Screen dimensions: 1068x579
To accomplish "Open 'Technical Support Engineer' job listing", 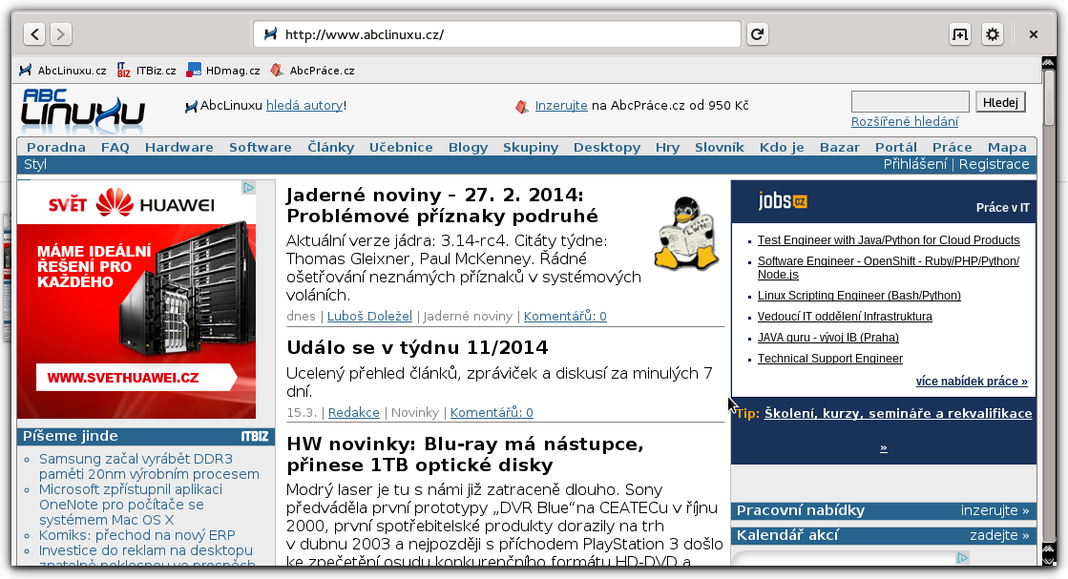I will pyautogui.click(x=829, y=359).
